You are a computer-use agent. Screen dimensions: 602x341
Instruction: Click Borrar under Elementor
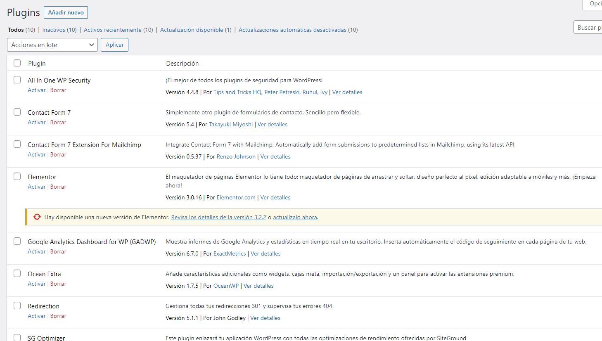point(58,187)
